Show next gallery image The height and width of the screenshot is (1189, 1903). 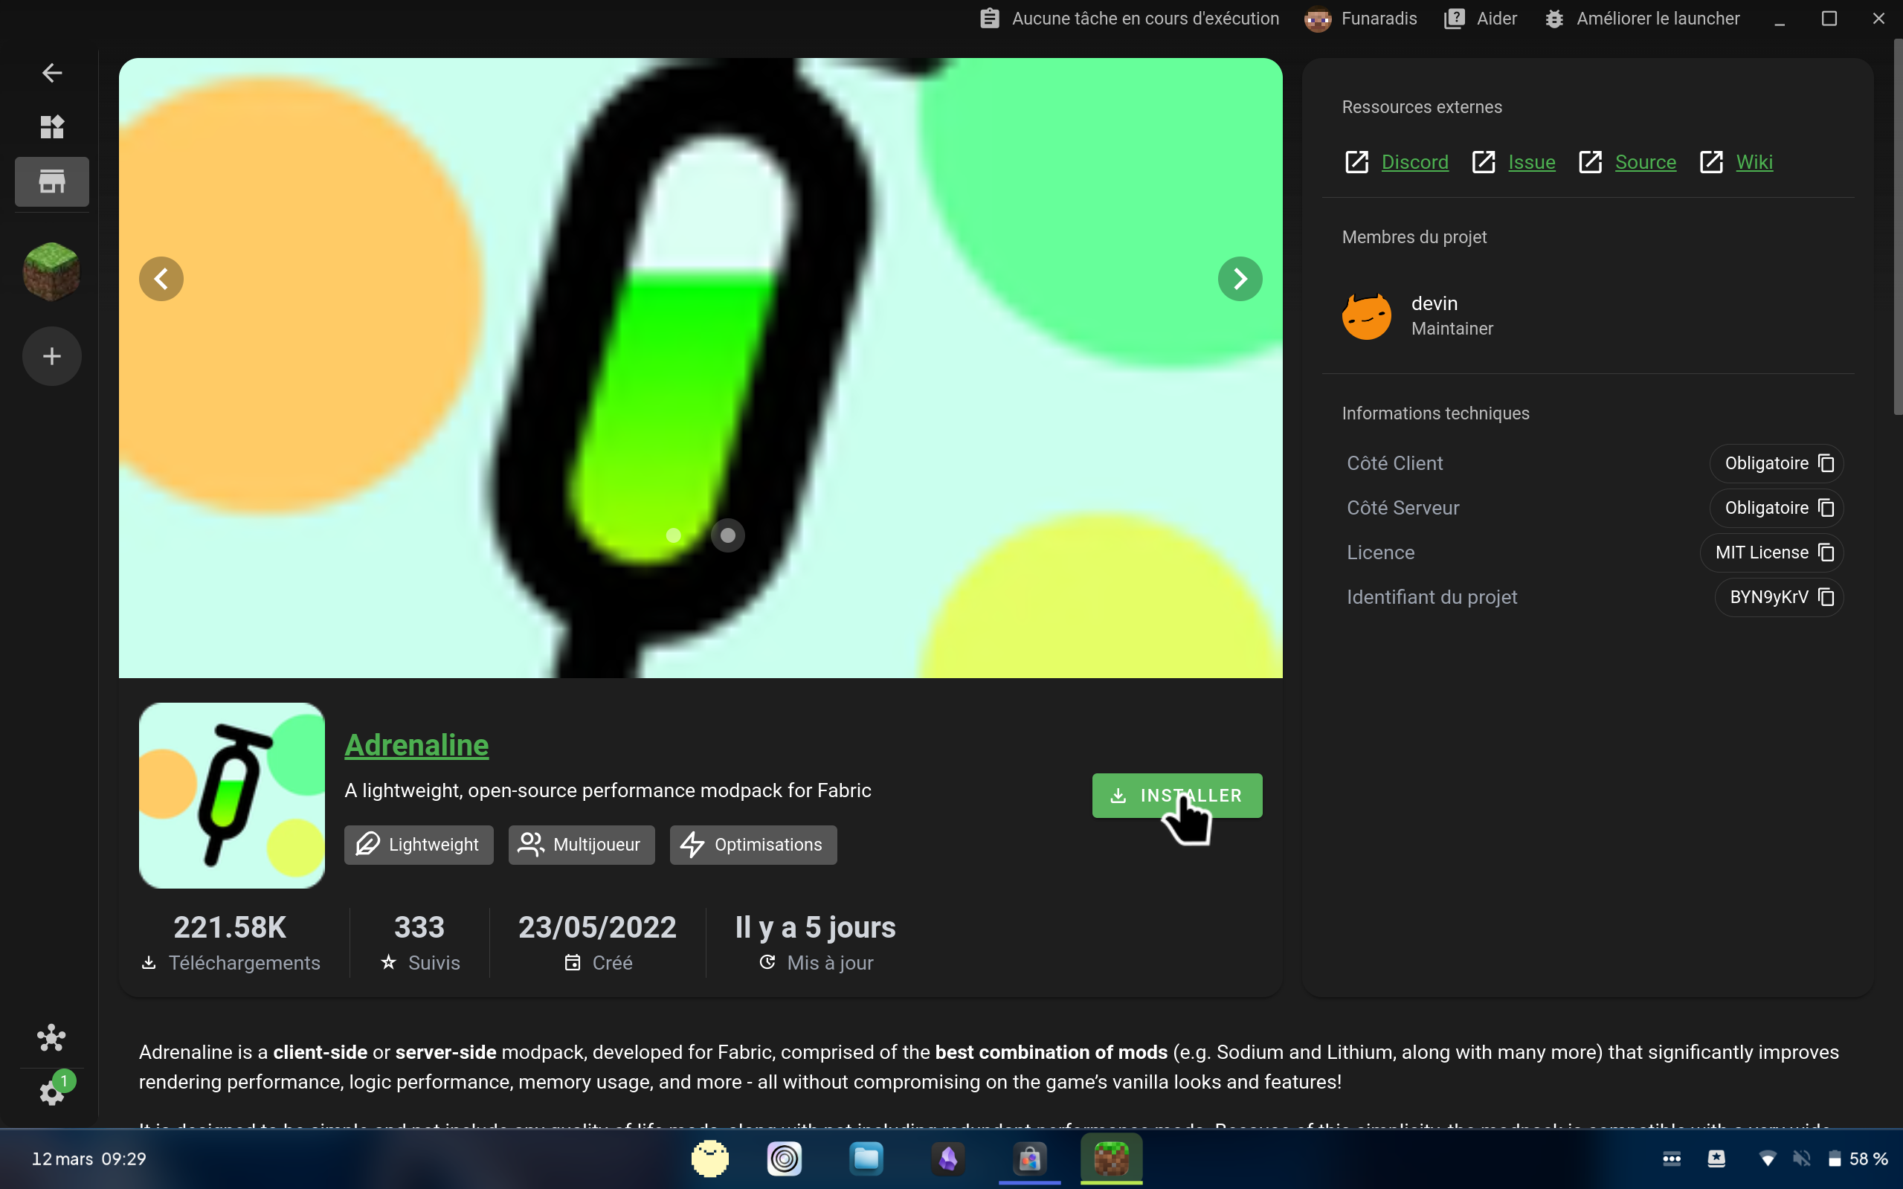point(1240,278)
